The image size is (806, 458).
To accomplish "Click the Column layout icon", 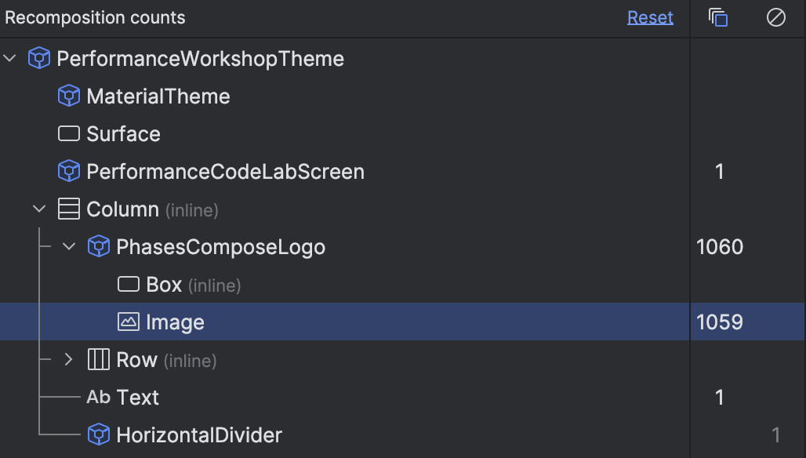I will tap(69, 209).
